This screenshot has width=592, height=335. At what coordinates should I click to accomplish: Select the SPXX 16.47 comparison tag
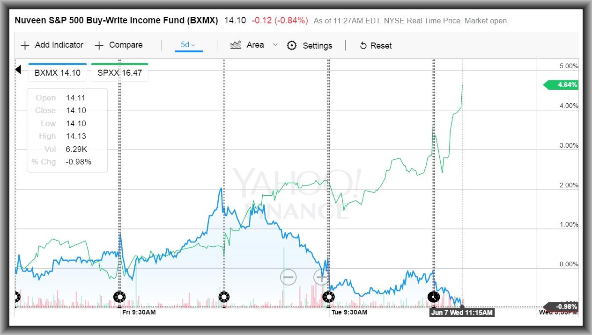pyautogui.click(x=119, y=72)
